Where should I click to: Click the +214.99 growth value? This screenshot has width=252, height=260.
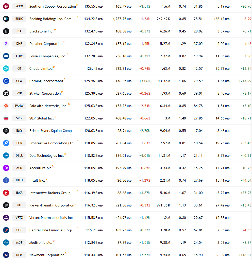tap(245, 81)
